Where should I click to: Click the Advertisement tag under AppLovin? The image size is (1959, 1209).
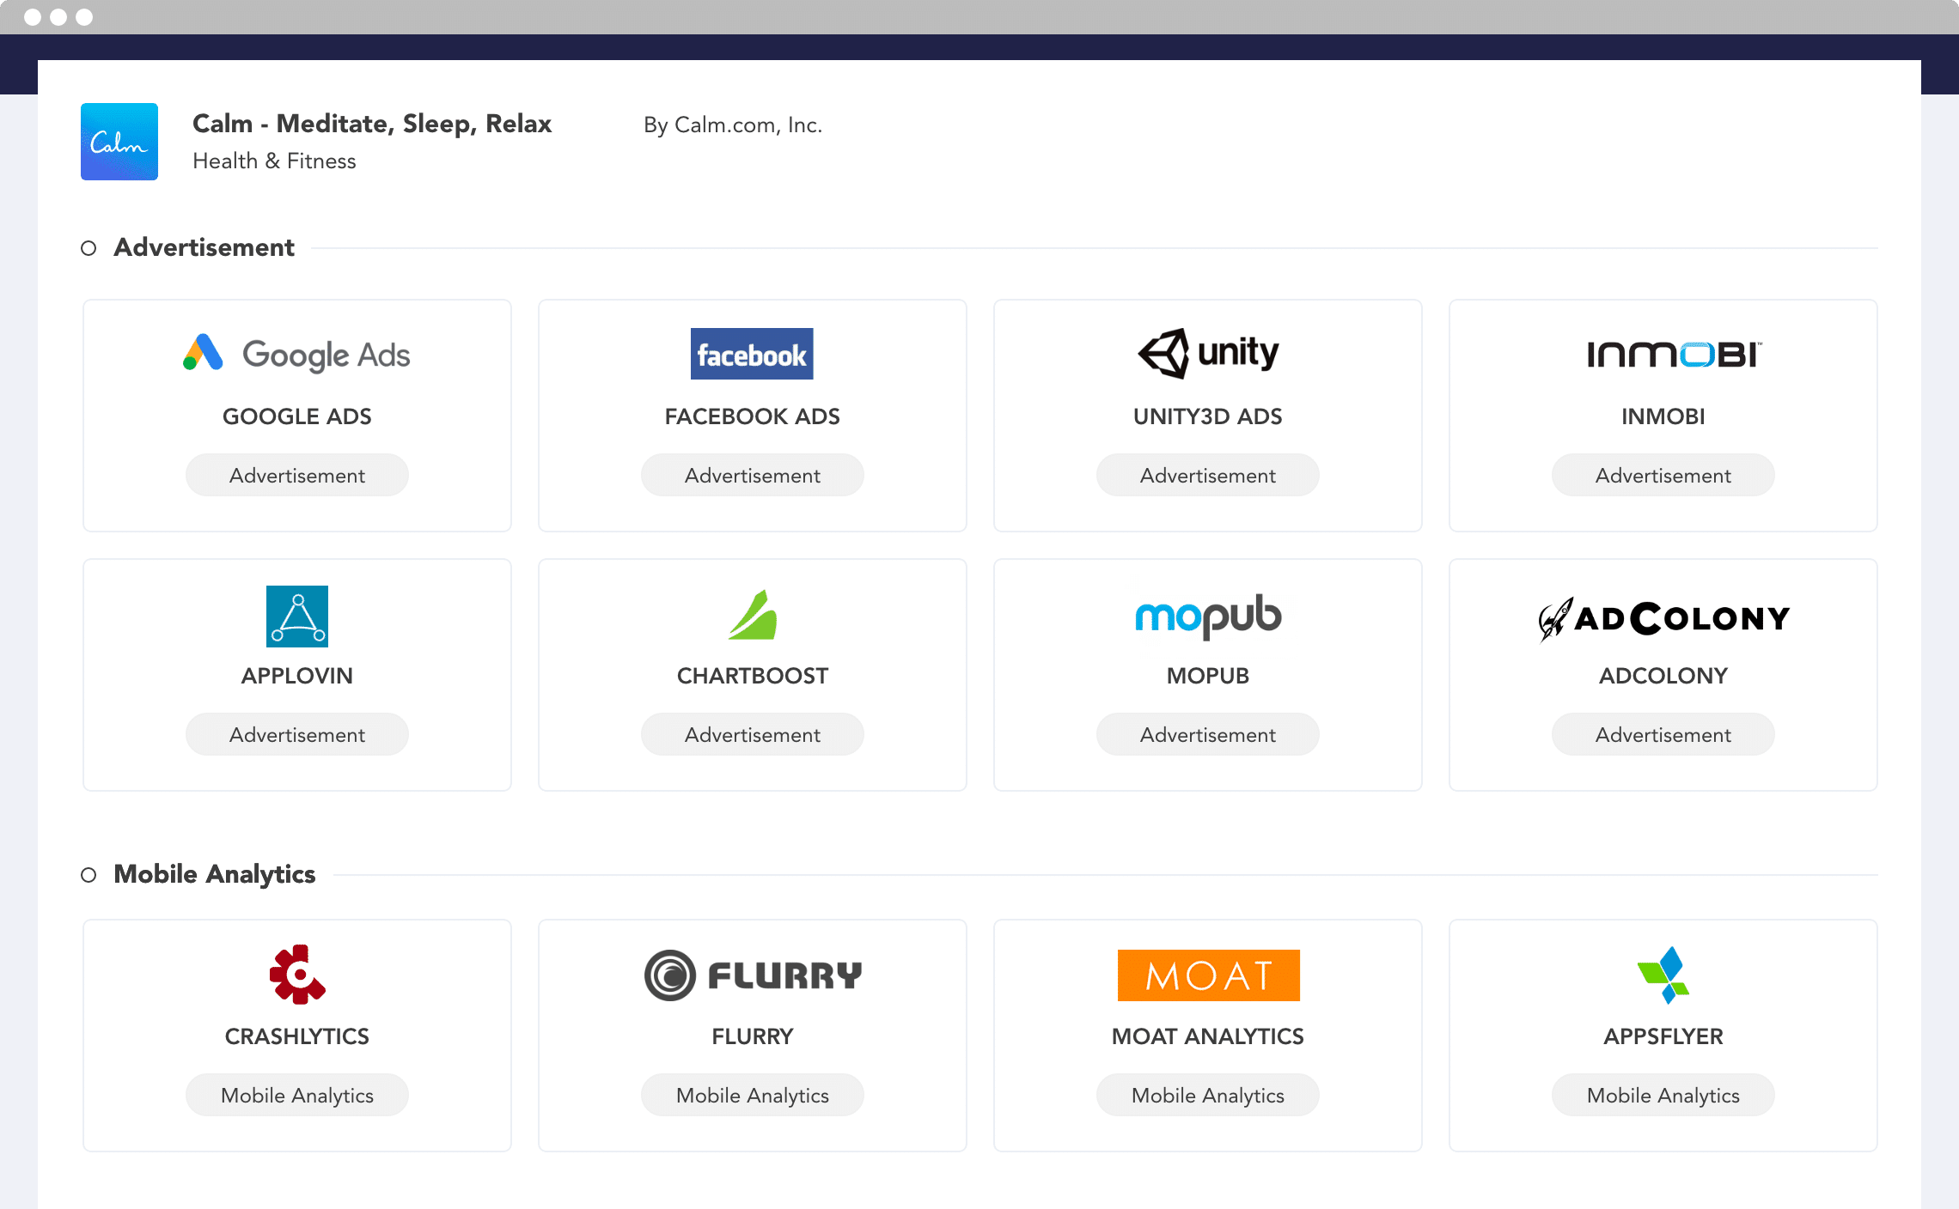pos(297,734)
